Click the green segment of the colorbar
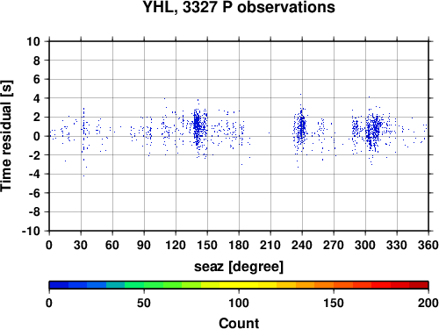 (153, 285)
